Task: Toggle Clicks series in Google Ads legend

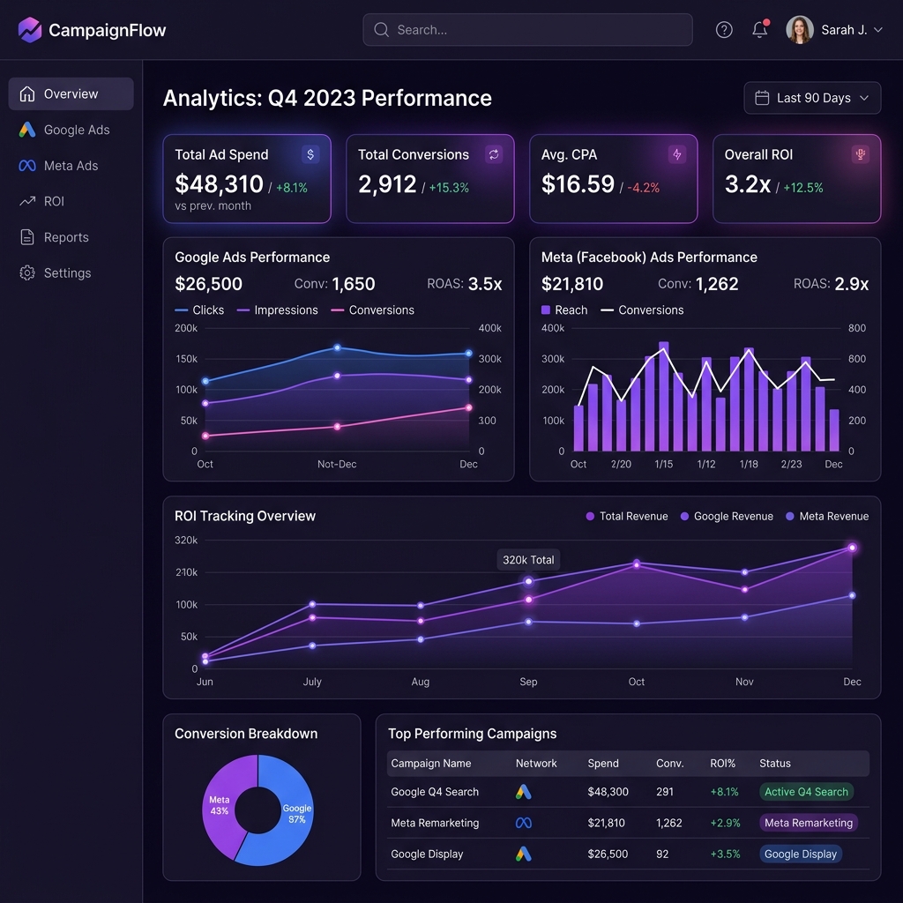Action: click(x=199, y=310)
